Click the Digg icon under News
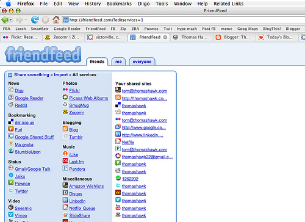Screen dimensions: 305x222 click(11, 90)
